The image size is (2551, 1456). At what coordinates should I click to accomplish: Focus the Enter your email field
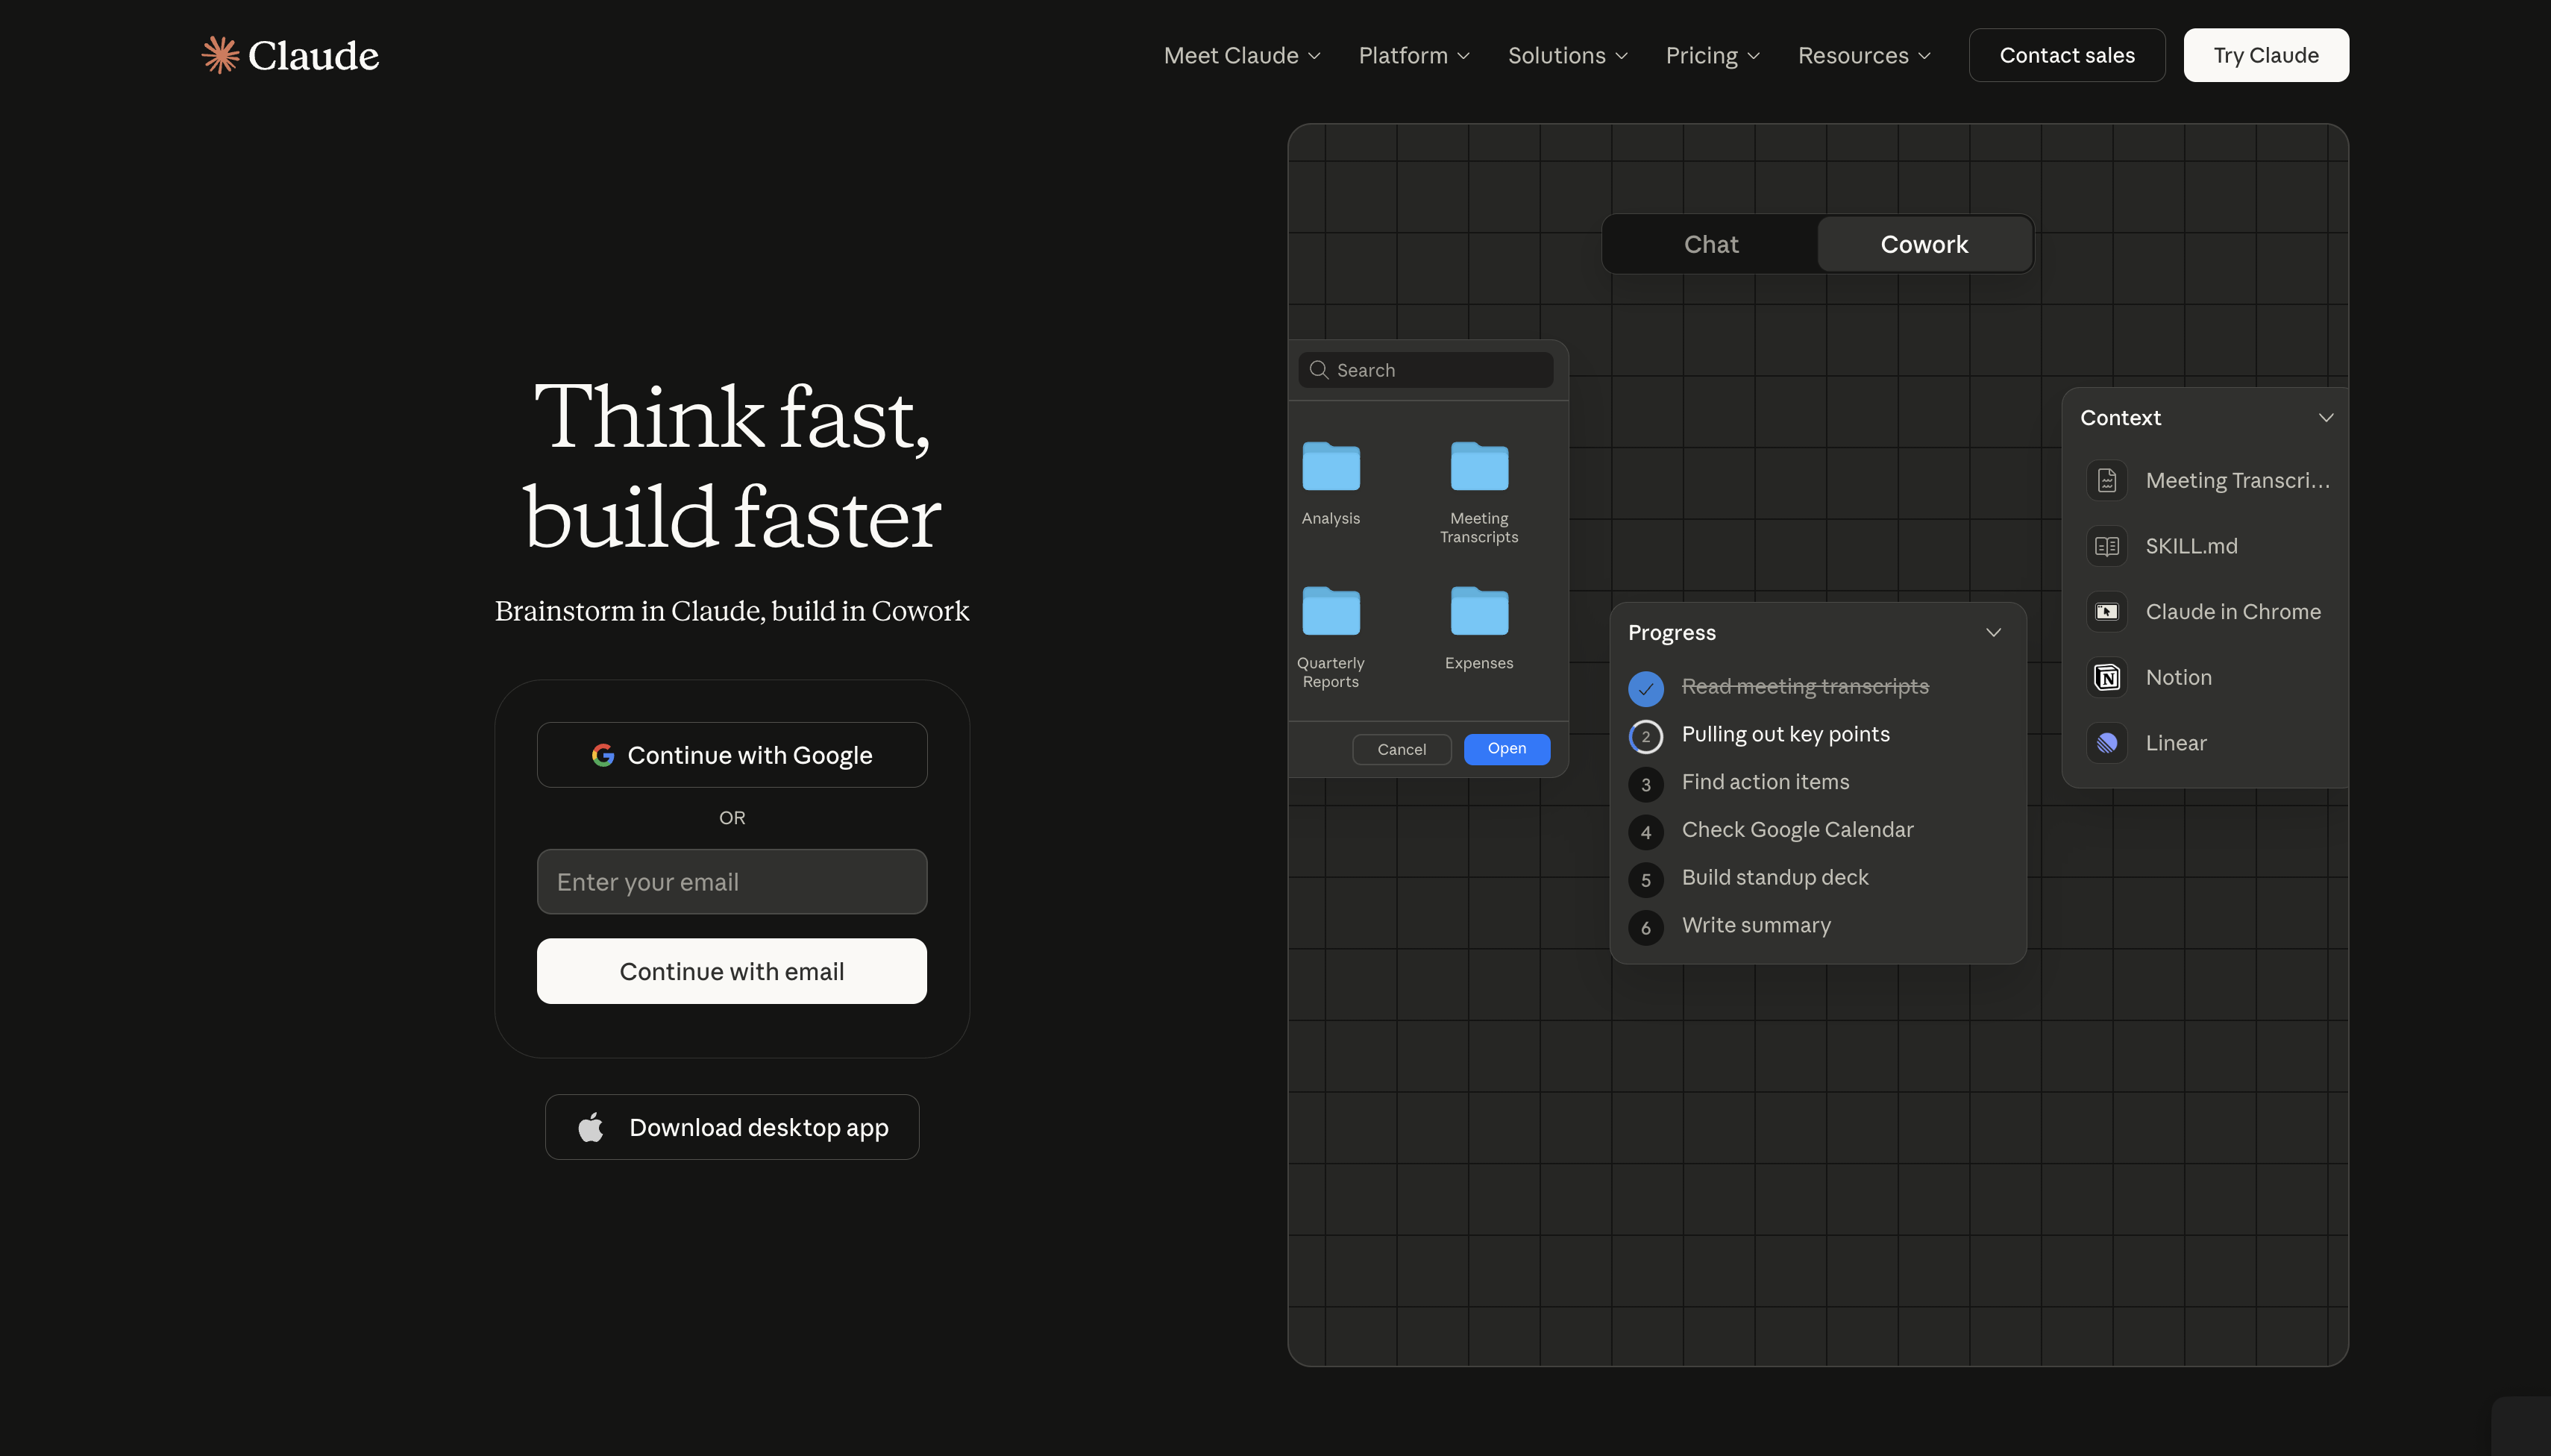[x=731, y=882]
